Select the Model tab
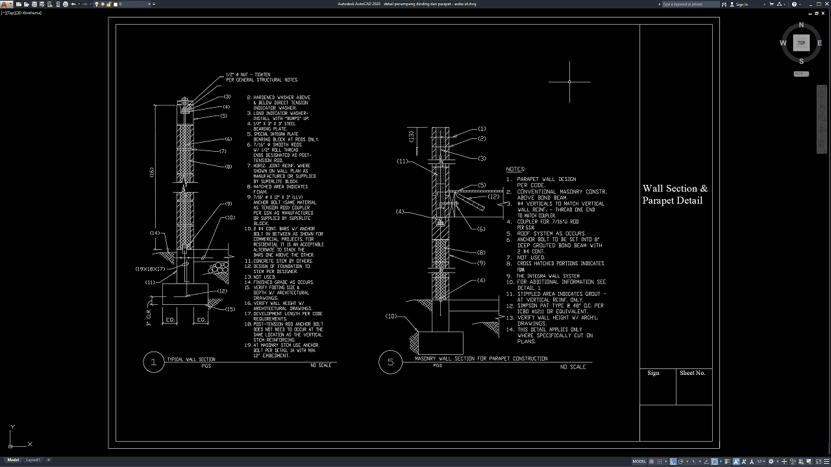 [x=13, y=460]
